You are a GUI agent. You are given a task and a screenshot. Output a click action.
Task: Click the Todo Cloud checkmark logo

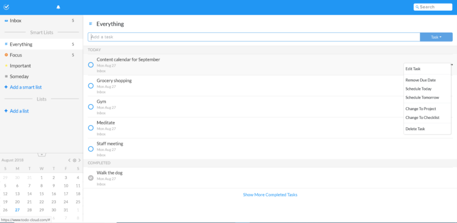(6, 7)
